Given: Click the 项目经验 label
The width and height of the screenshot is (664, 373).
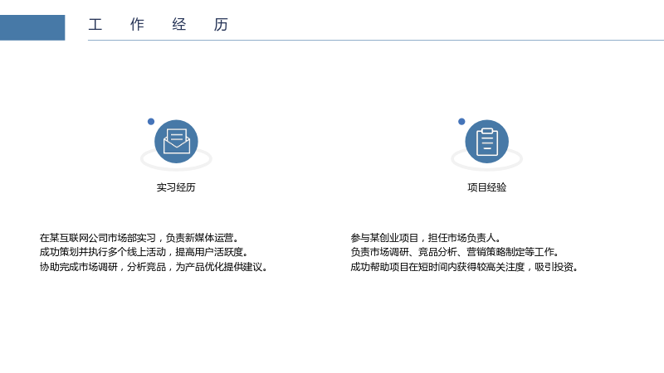Looking at the screenshot, I should 486,187.
